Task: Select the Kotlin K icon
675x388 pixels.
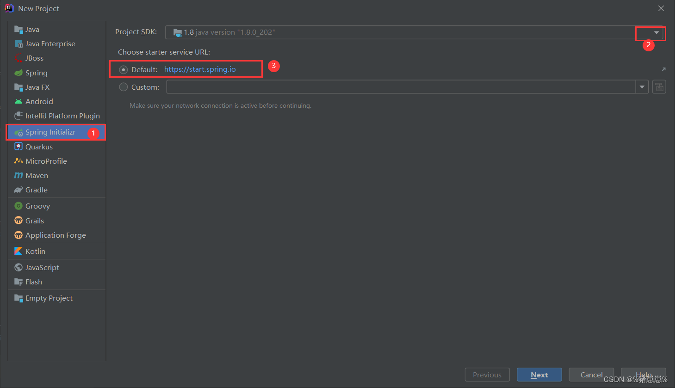Action: pyautogui.click(x=19, y=252)
